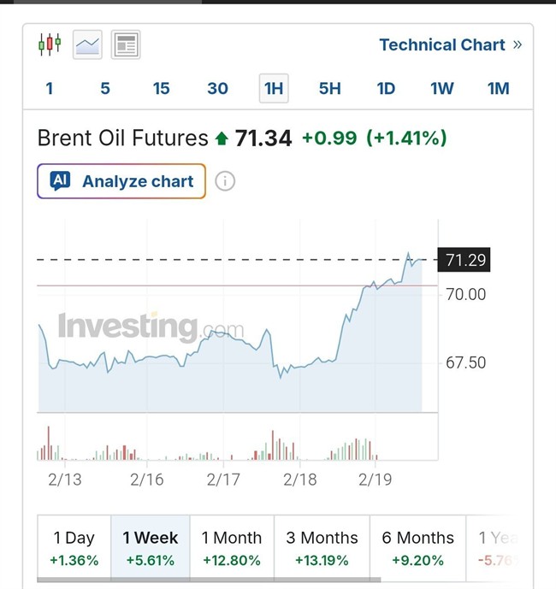Screen dimensions: 556x589
Task: Select the 5 minute interval
Action: (105, 88)
